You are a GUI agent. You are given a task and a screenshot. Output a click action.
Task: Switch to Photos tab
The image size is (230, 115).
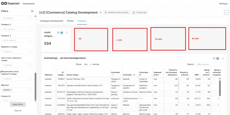coord(70,21)
